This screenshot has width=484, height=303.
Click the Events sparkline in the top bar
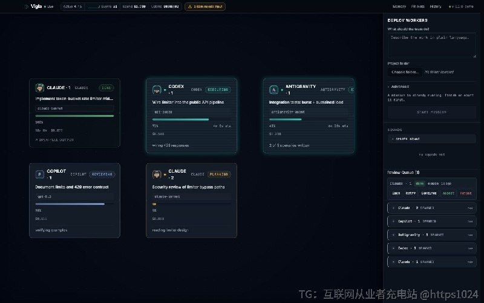point(93,7)
